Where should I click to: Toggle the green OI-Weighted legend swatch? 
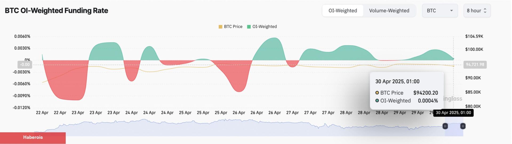[x=249, y=27]
